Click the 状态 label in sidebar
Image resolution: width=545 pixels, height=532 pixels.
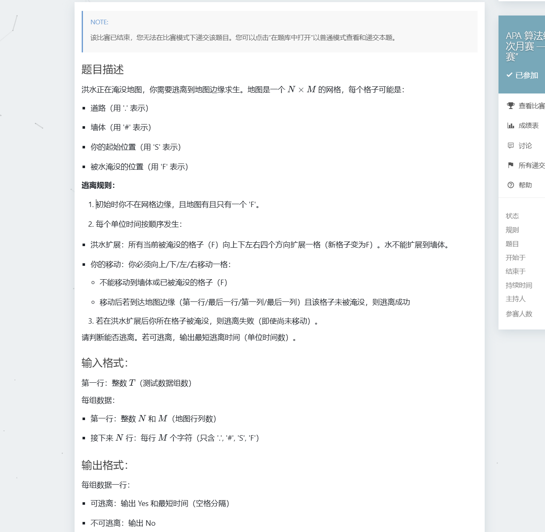pos(512,216)
